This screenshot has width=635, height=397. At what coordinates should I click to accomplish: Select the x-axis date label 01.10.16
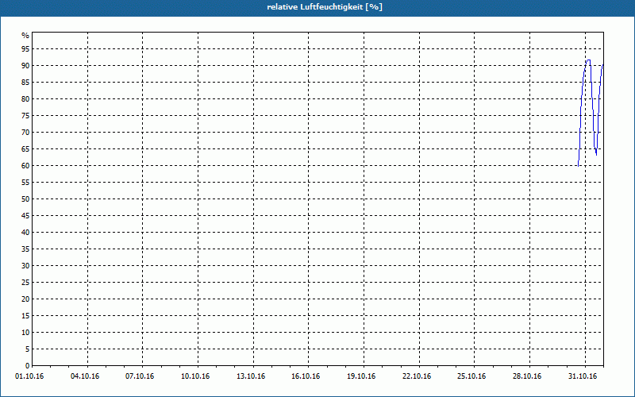pos(29,376)
